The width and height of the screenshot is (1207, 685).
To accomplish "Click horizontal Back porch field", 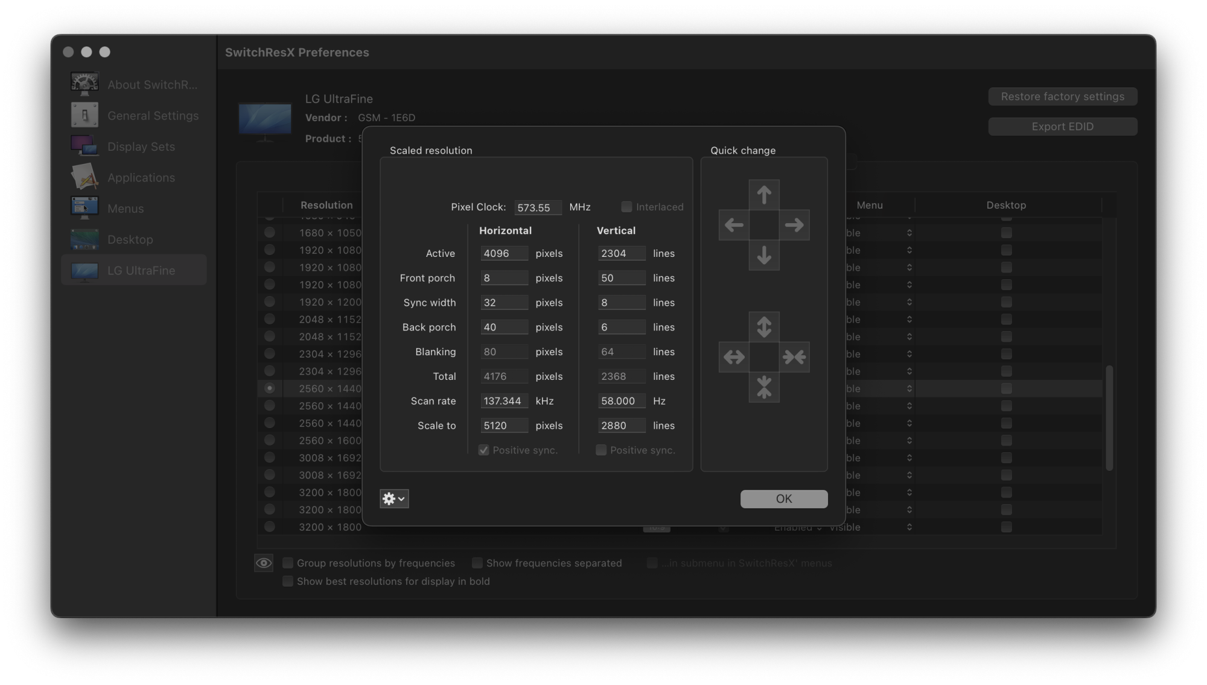I will [504, 327].
